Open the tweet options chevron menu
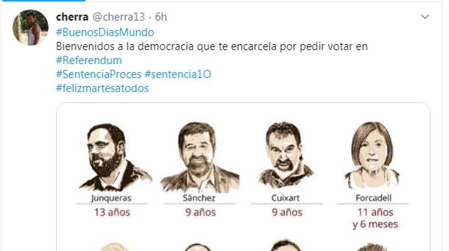 pyautogui.click(x=425, y=17)
